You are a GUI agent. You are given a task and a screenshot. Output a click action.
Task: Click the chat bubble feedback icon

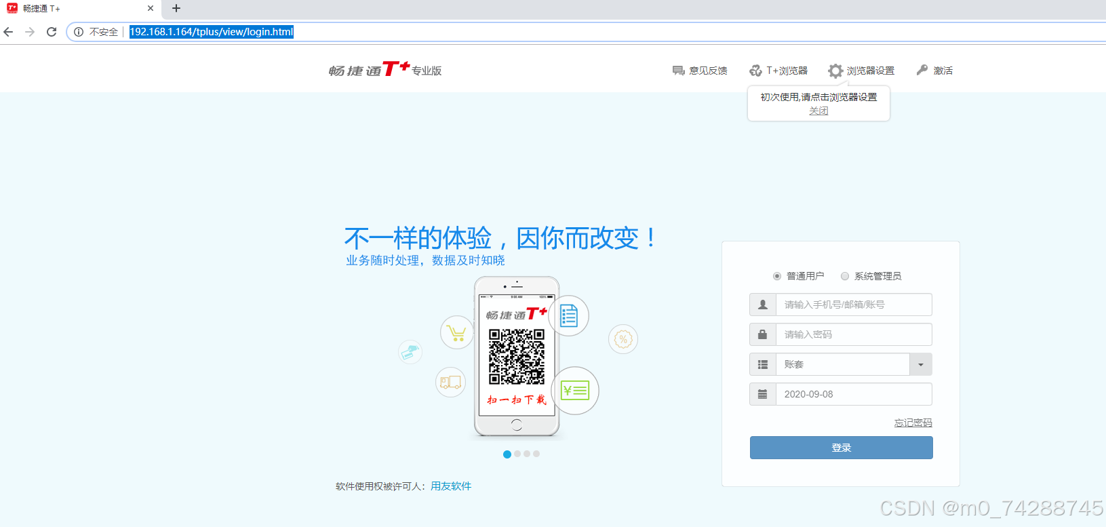(x=678, y=71)
